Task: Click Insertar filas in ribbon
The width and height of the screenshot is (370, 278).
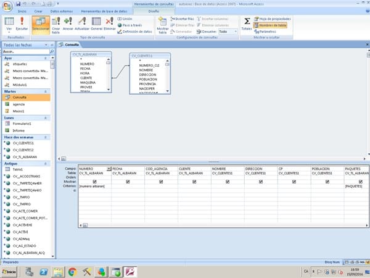Action: tap(181, 19)
